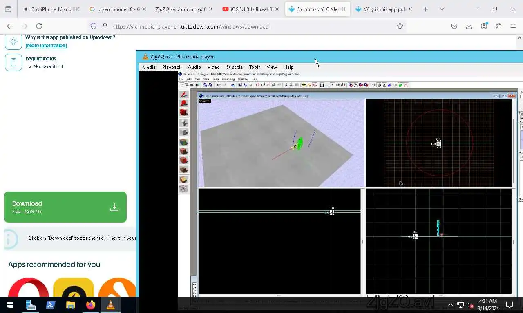This screenshot has height=313, width=523.
Task: Show site security padlock info
Action: point(105,26)
